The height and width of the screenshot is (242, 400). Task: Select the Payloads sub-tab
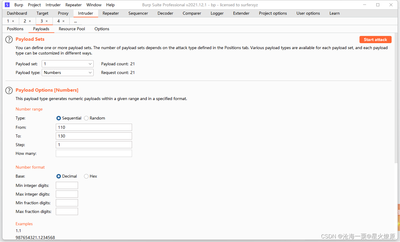pyautogui.click(x=41, y=29)
